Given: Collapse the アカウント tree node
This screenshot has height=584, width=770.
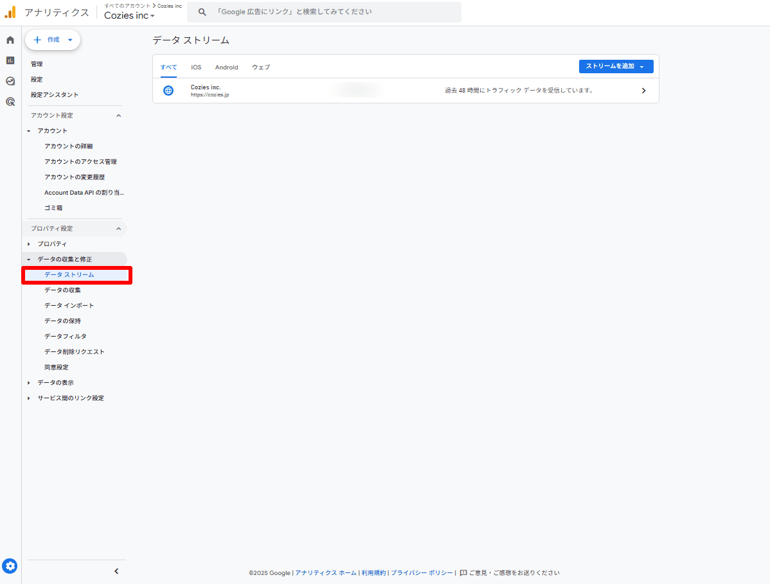Looking at the screenshot, I should [28, 131].
